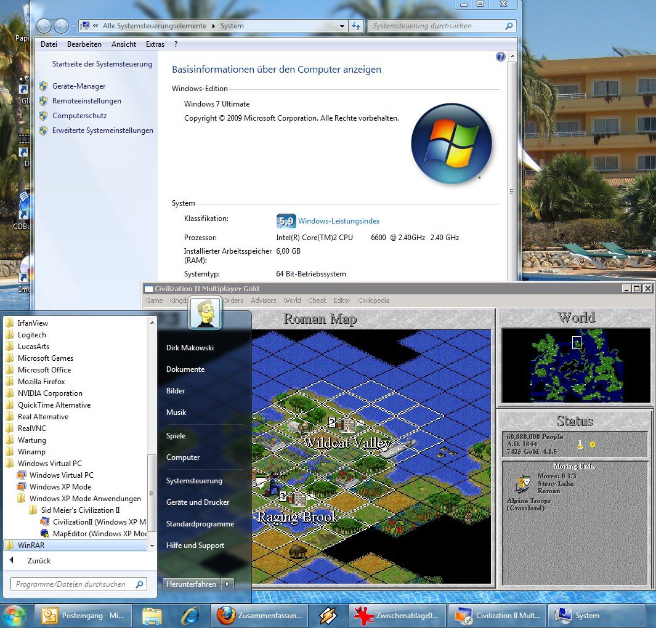Open the World menu in Civilization II
Viewport: 656px width, 628px height.
[x=292, y=300]
